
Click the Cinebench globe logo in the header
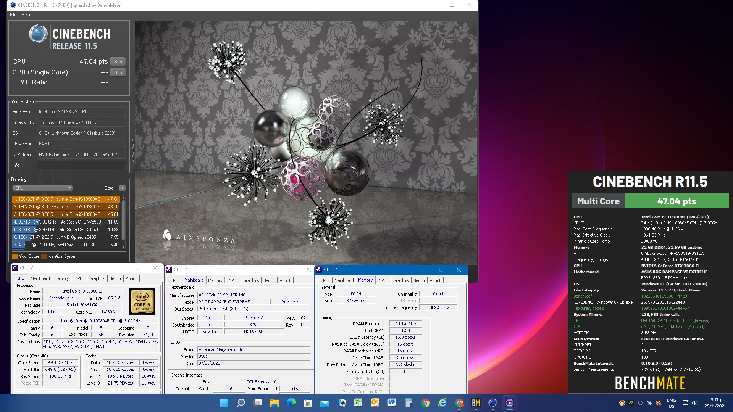(x=38, y=34)
